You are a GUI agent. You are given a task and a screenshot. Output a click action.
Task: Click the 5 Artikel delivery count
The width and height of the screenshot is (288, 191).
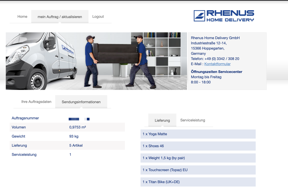[x=76, y=145]
